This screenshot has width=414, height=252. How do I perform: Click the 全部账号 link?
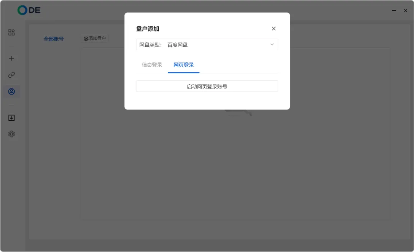click(x=54, y=39)
